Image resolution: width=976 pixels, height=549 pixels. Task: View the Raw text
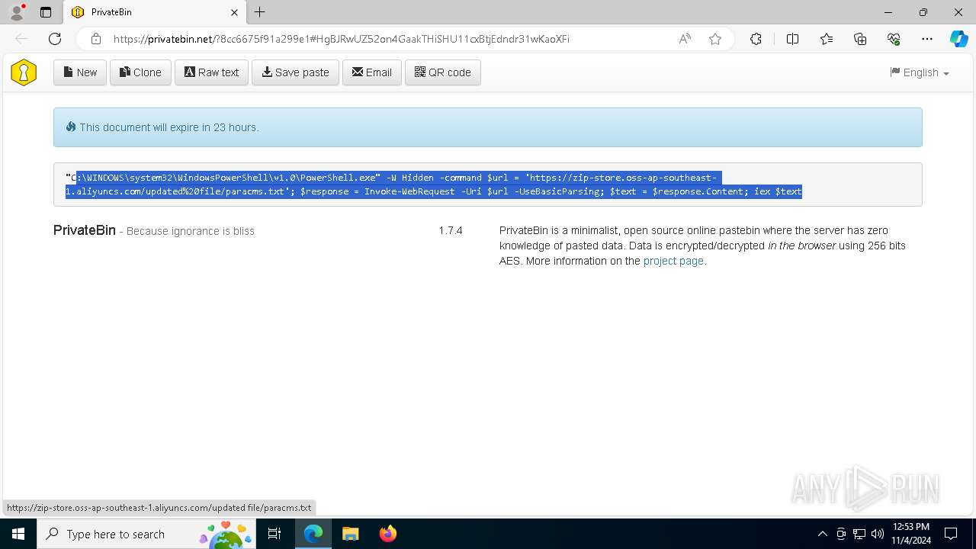[x=211, y=72]
